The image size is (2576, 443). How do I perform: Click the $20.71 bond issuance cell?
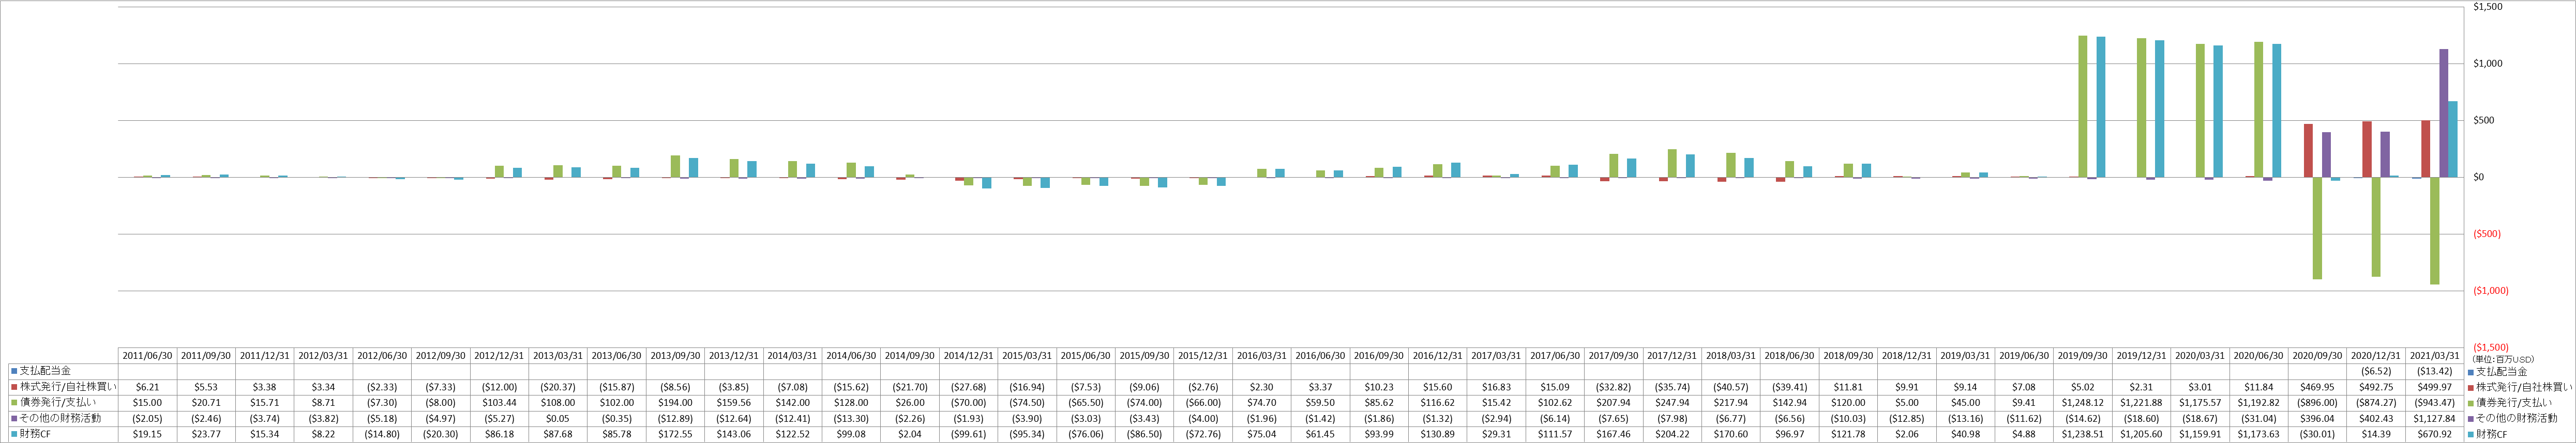(x=207, y=403)
